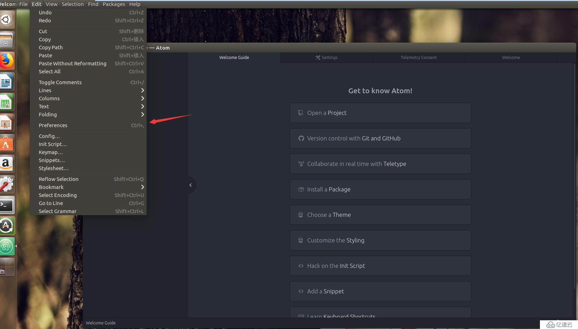Choose Paste Without Reformatting

click(88, 64)
